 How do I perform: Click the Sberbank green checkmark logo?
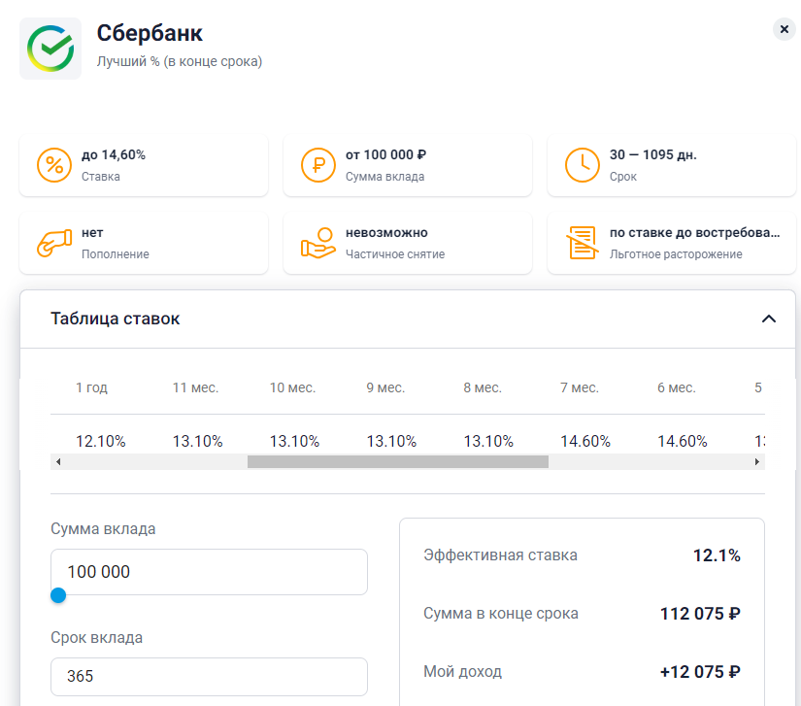pos(50,49)
